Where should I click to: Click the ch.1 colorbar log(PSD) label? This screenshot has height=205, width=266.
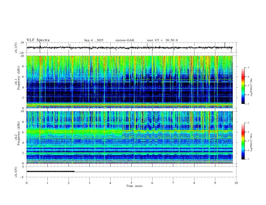point(251,87)
